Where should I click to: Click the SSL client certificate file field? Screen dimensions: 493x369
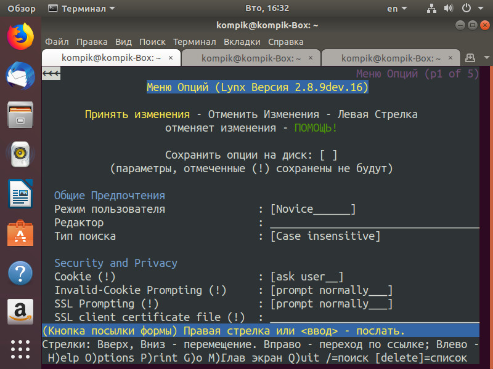tap(375, 317)
